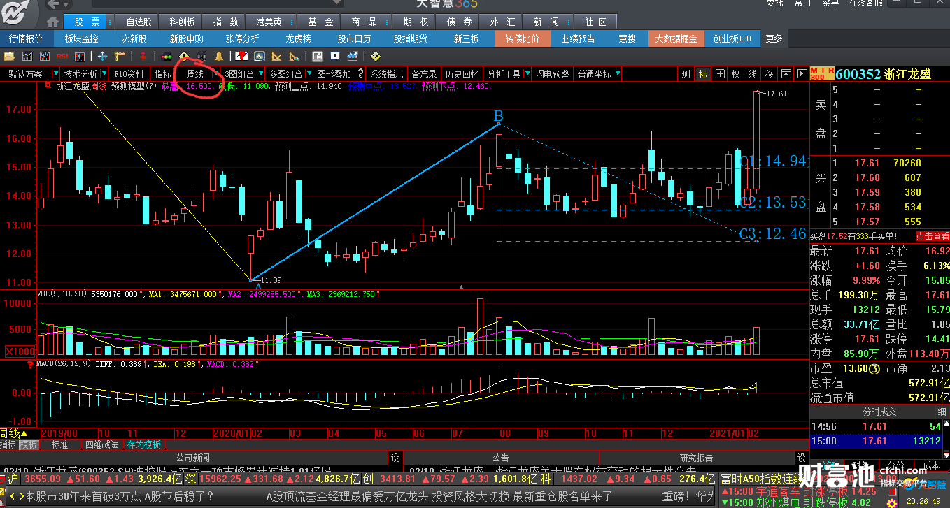The image size is (950, 508).
Task: Click the binoculars search icon
Action: (x=202, y=56)
